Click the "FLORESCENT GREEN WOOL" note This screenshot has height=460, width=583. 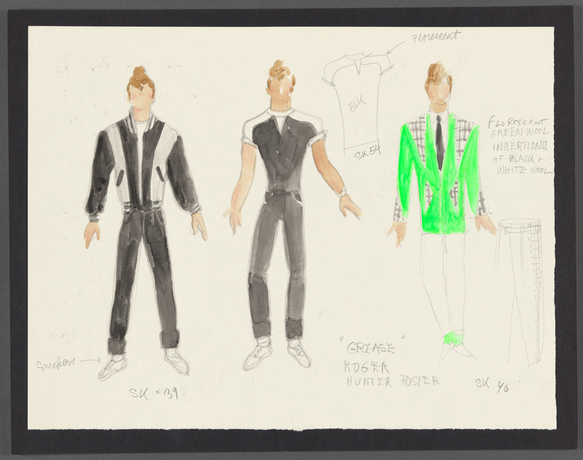click(519, 127)
